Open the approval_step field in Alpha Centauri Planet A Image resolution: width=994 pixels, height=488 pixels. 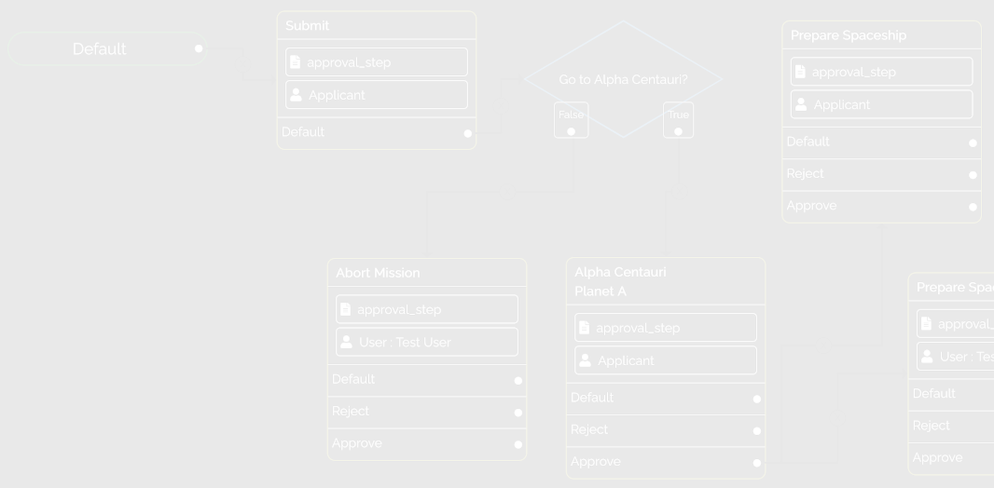[666, 327]
